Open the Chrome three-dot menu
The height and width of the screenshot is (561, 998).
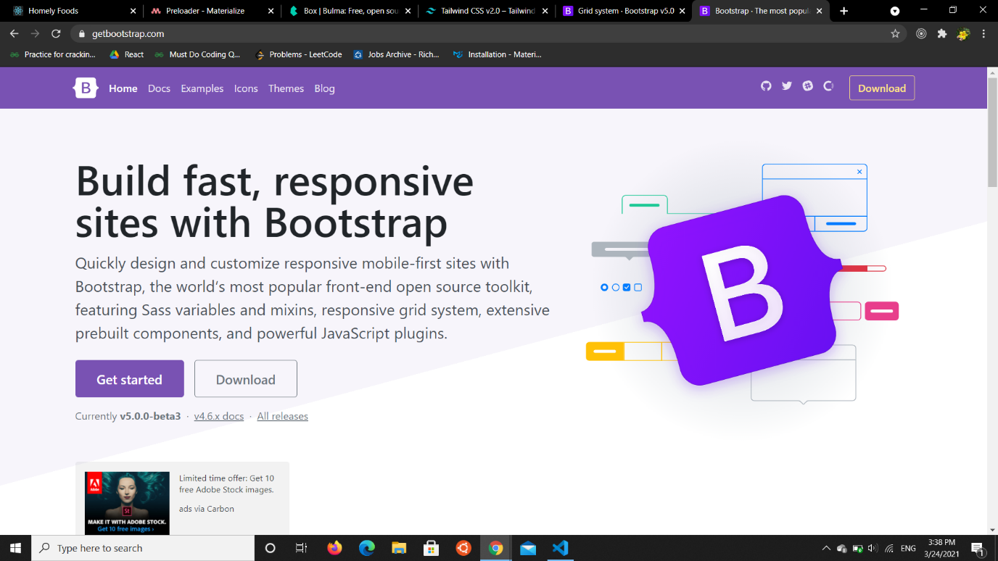[x=983, y=33]
